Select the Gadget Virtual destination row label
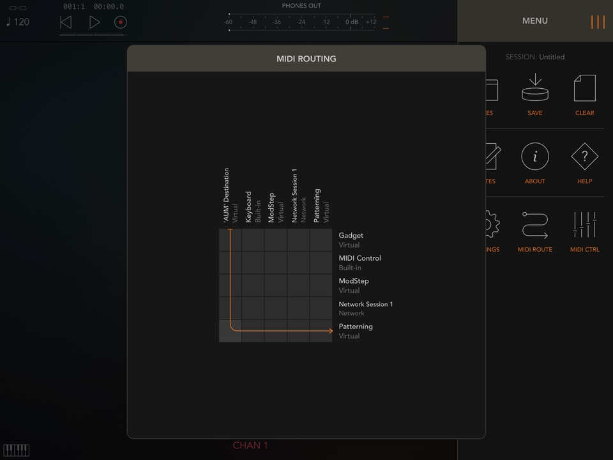 351,240
